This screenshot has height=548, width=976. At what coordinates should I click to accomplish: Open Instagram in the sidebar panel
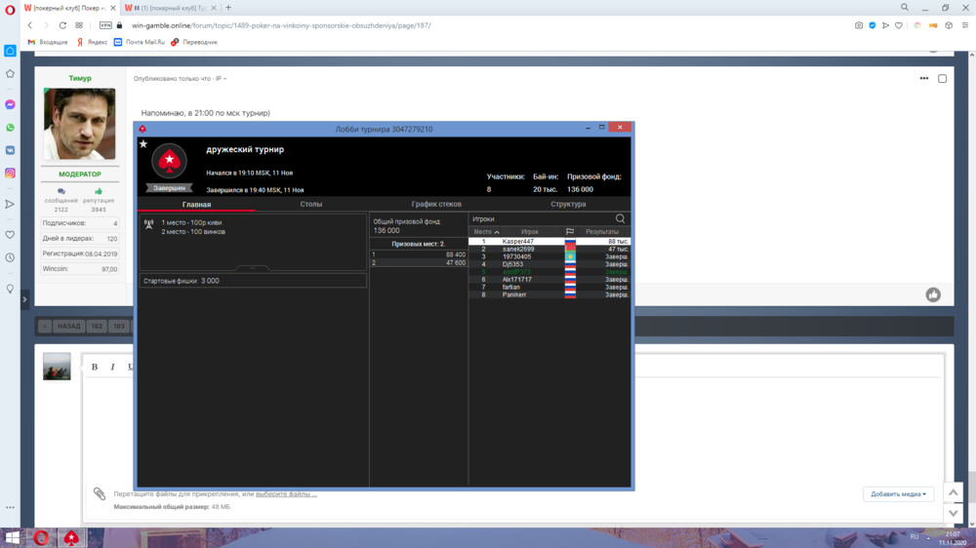point(10,173)
